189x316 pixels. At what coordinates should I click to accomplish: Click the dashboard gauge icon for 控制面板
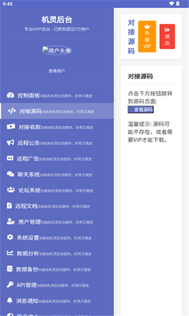pos(10,95)
